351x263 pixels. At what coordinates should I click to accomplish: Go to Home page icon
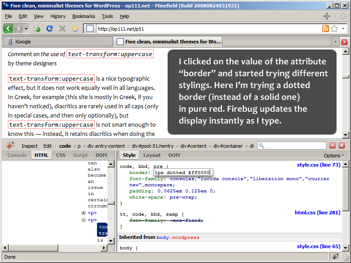(75, 28)
